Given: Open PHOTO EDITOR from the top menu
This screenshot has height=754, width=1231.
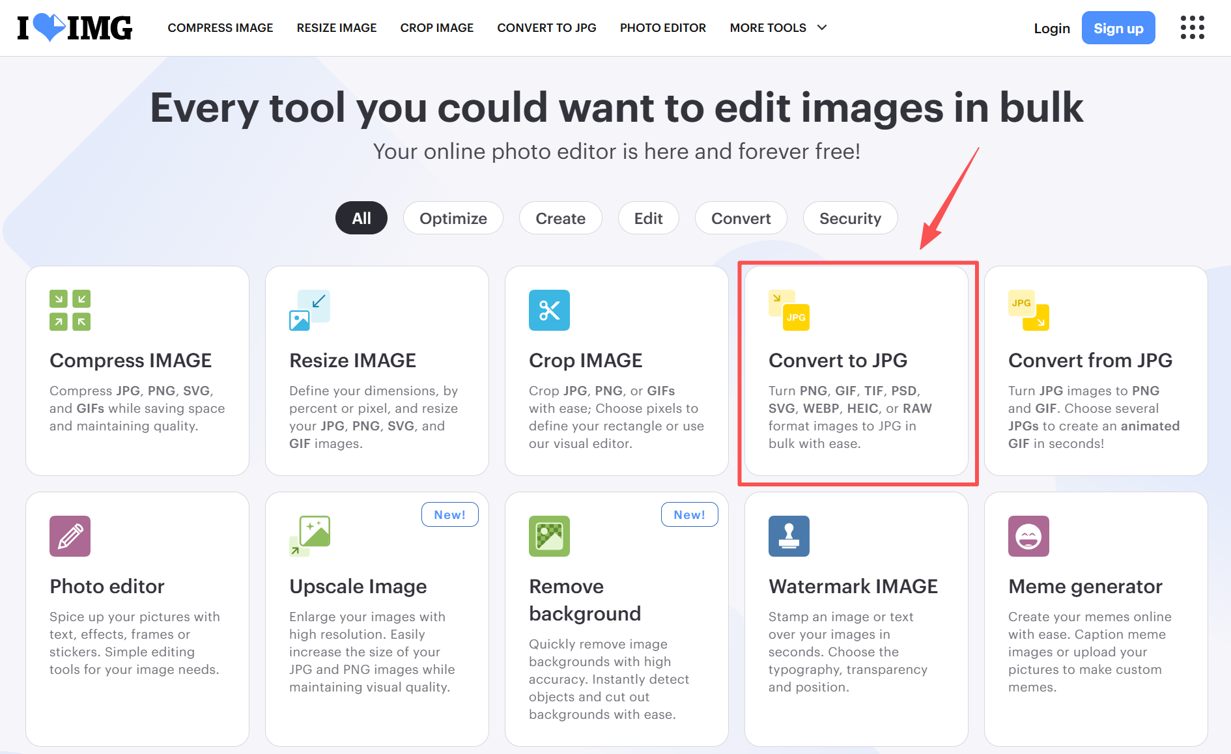Looking at the screenshot, I should tap(662, 28).
